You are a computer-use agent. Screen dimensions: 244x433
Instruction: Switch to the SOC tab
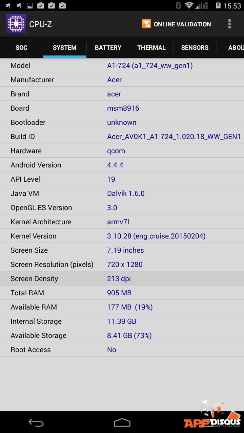pos(21,48)
